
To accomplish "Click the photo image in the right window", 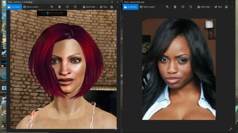I will [x=179, y=69].
